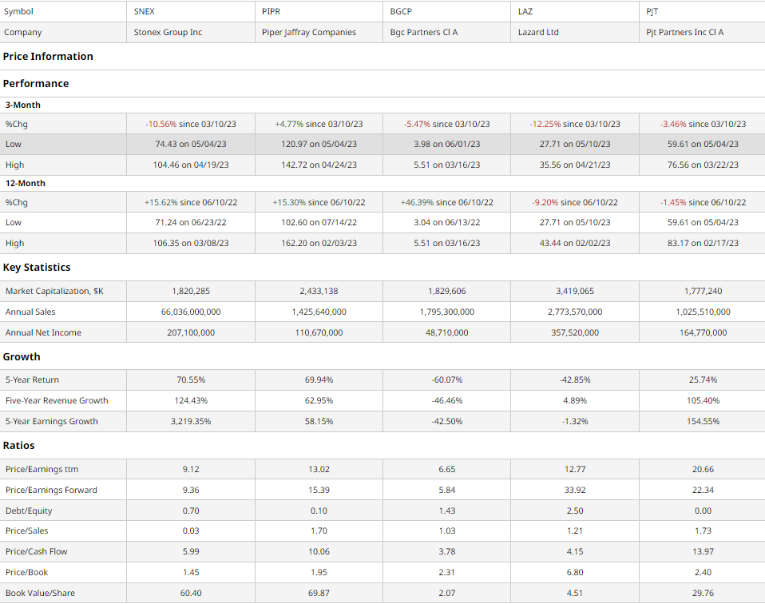Click the Price/Book row label
Screen dimensions: 765x604
(27, 572)
